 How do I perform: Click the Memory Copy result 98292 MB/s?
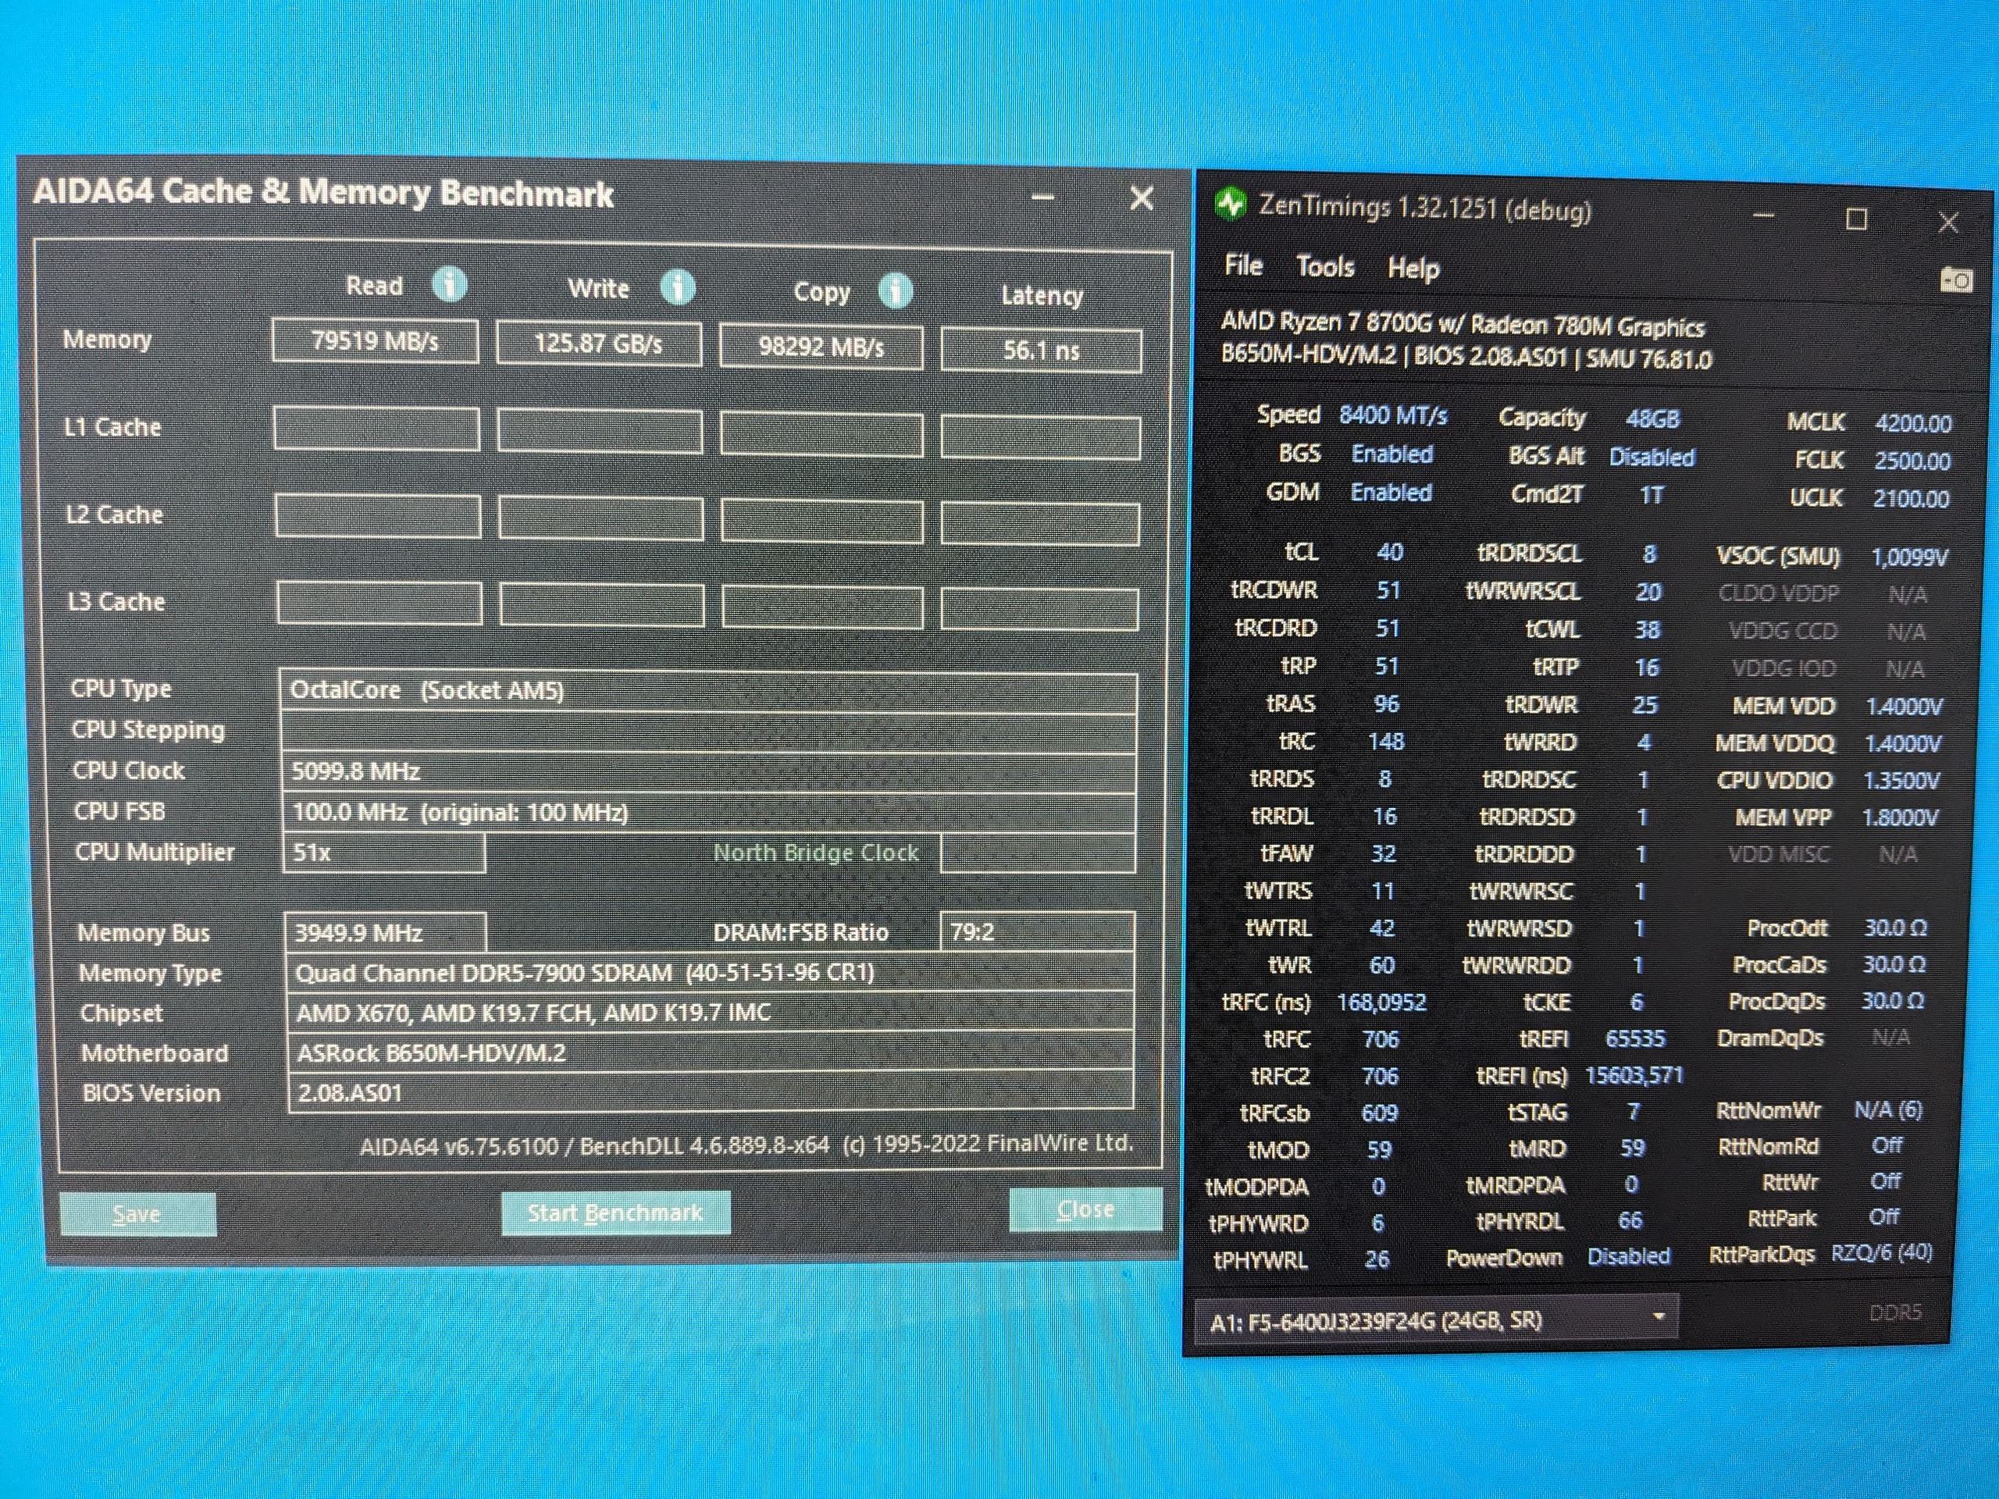pyautogui.click(x=821, y=347)
